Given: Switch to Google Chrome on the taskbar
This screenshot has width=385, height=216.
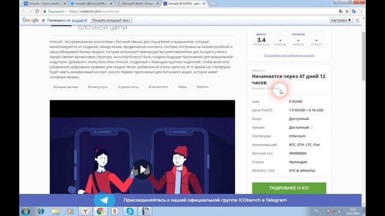Looking at the screenshot, I should [100, 211].
